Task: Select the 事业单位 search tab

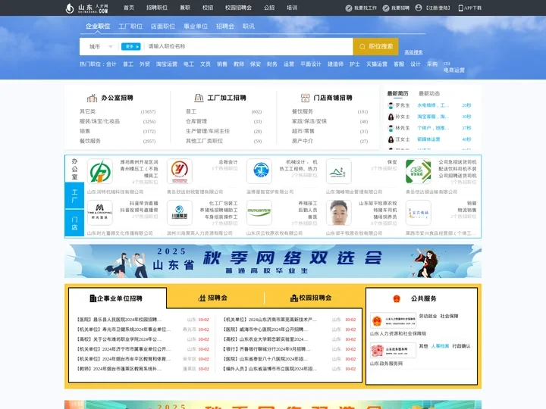Action: click(x=196, y=27)
